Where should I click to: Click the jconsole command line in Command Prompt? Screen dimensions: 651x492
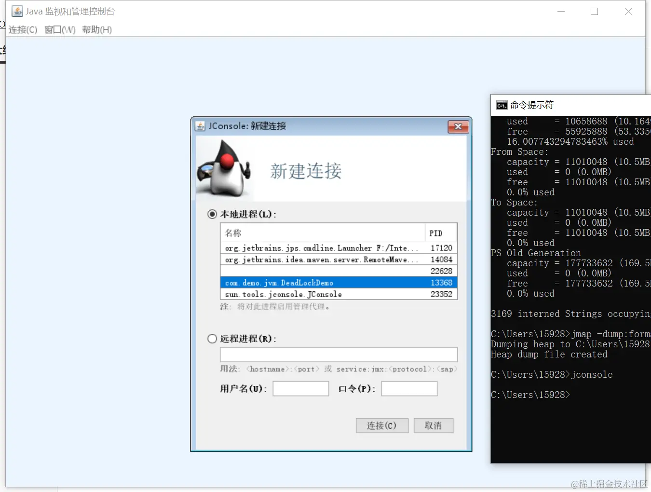(552, 375)
